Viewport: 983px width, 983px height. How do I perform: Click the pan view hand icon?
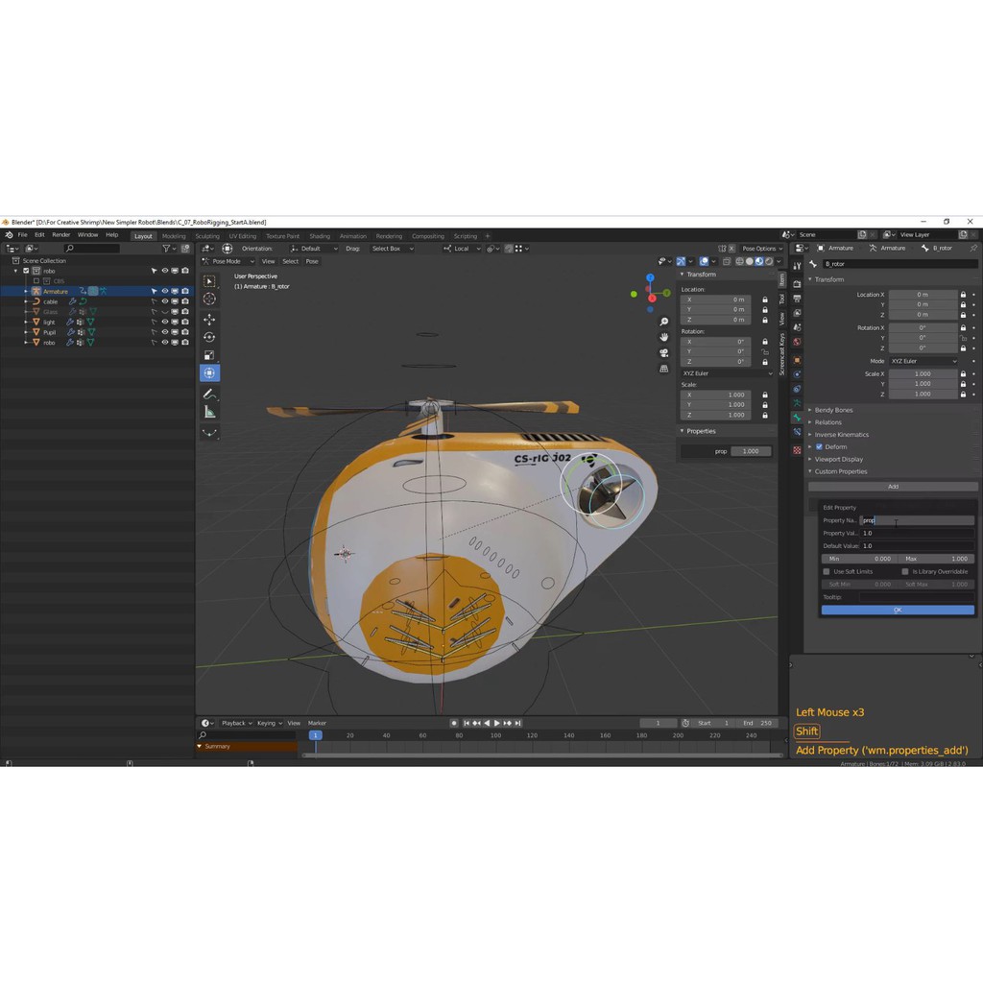[x=663, y=337]
